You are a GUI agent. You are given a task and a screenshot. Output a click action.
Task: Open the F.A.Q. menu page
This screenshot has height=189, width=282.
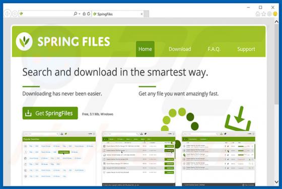coord(214,49)
